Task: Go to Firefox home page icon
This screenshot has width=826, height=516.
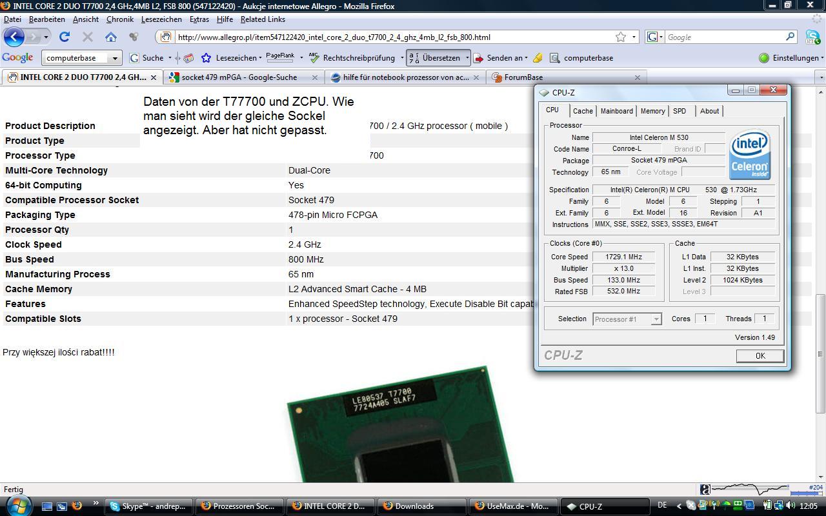Action: [x=111, y=37]
